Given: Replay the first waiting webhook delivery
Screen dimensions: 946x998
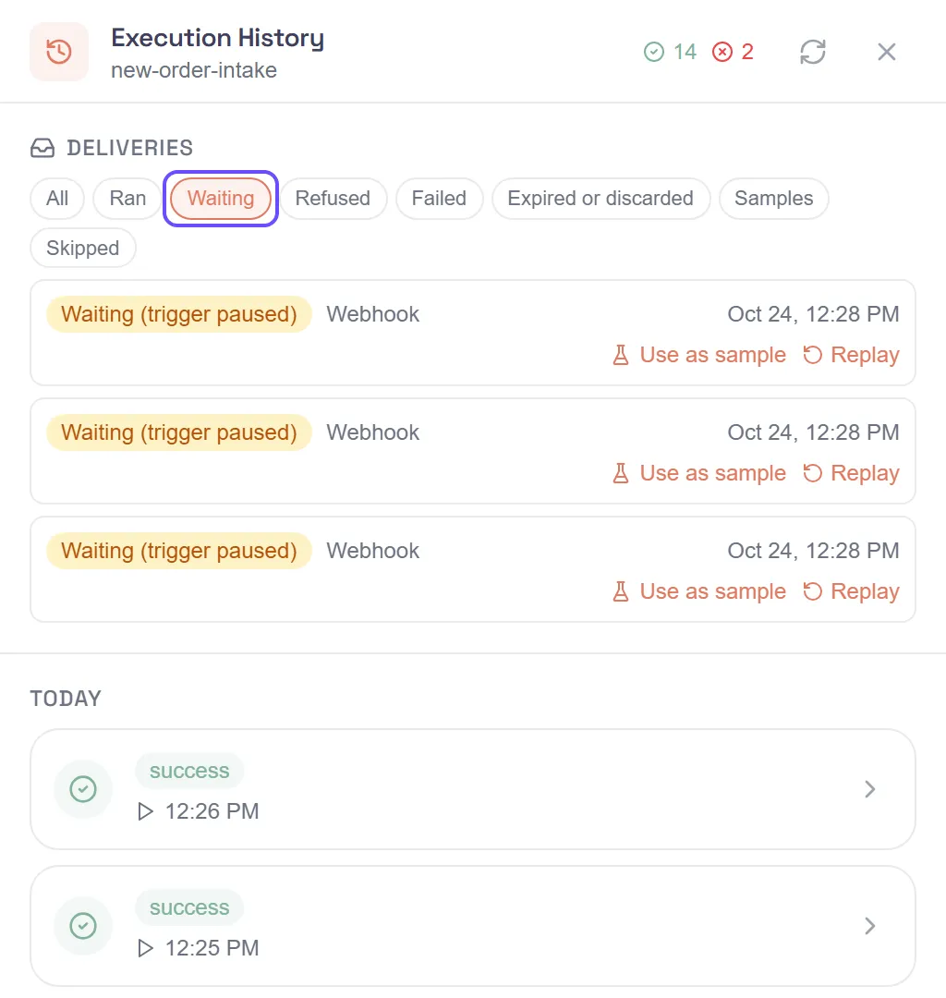Looking at the screenshot, I should 851,355.
